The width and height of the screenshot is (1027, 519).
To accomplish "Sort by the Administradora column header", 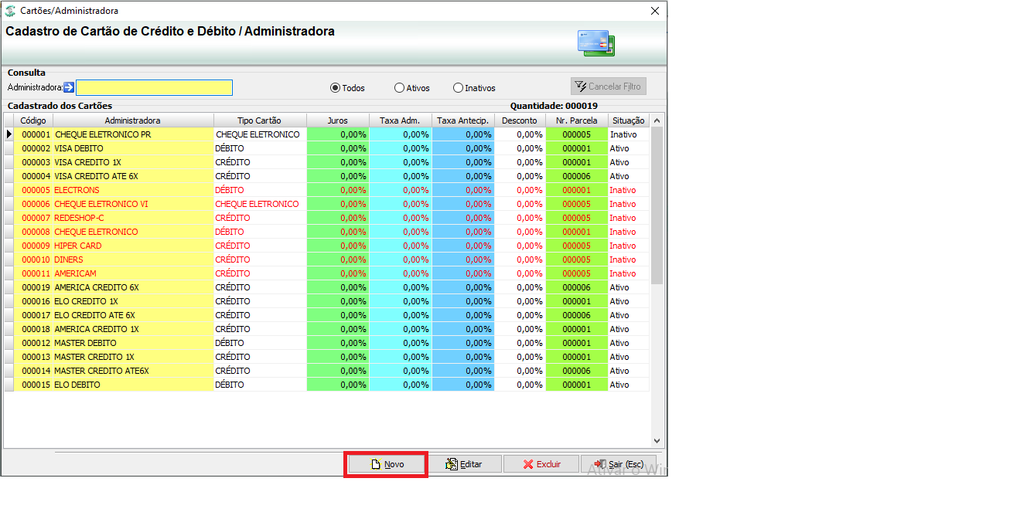I will [133, 120].
